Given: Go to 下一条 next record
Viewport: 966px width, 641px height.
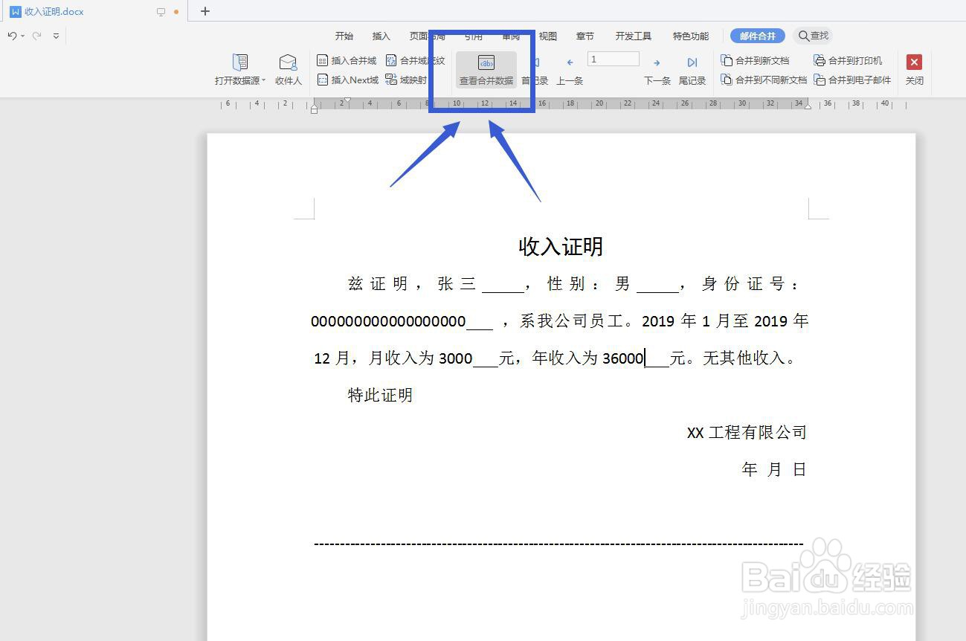Looking at the screenshot, I should [656, 69].
